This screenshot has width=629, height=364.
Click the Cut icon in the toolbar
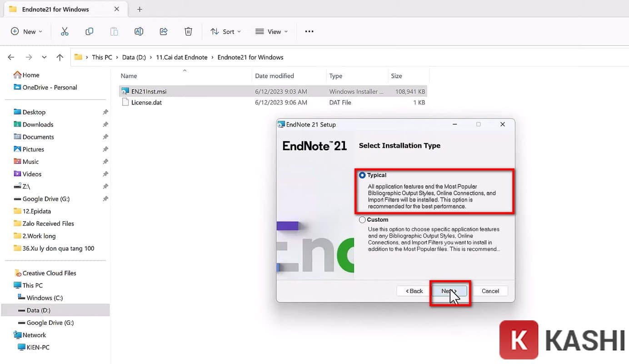point(65,31)
